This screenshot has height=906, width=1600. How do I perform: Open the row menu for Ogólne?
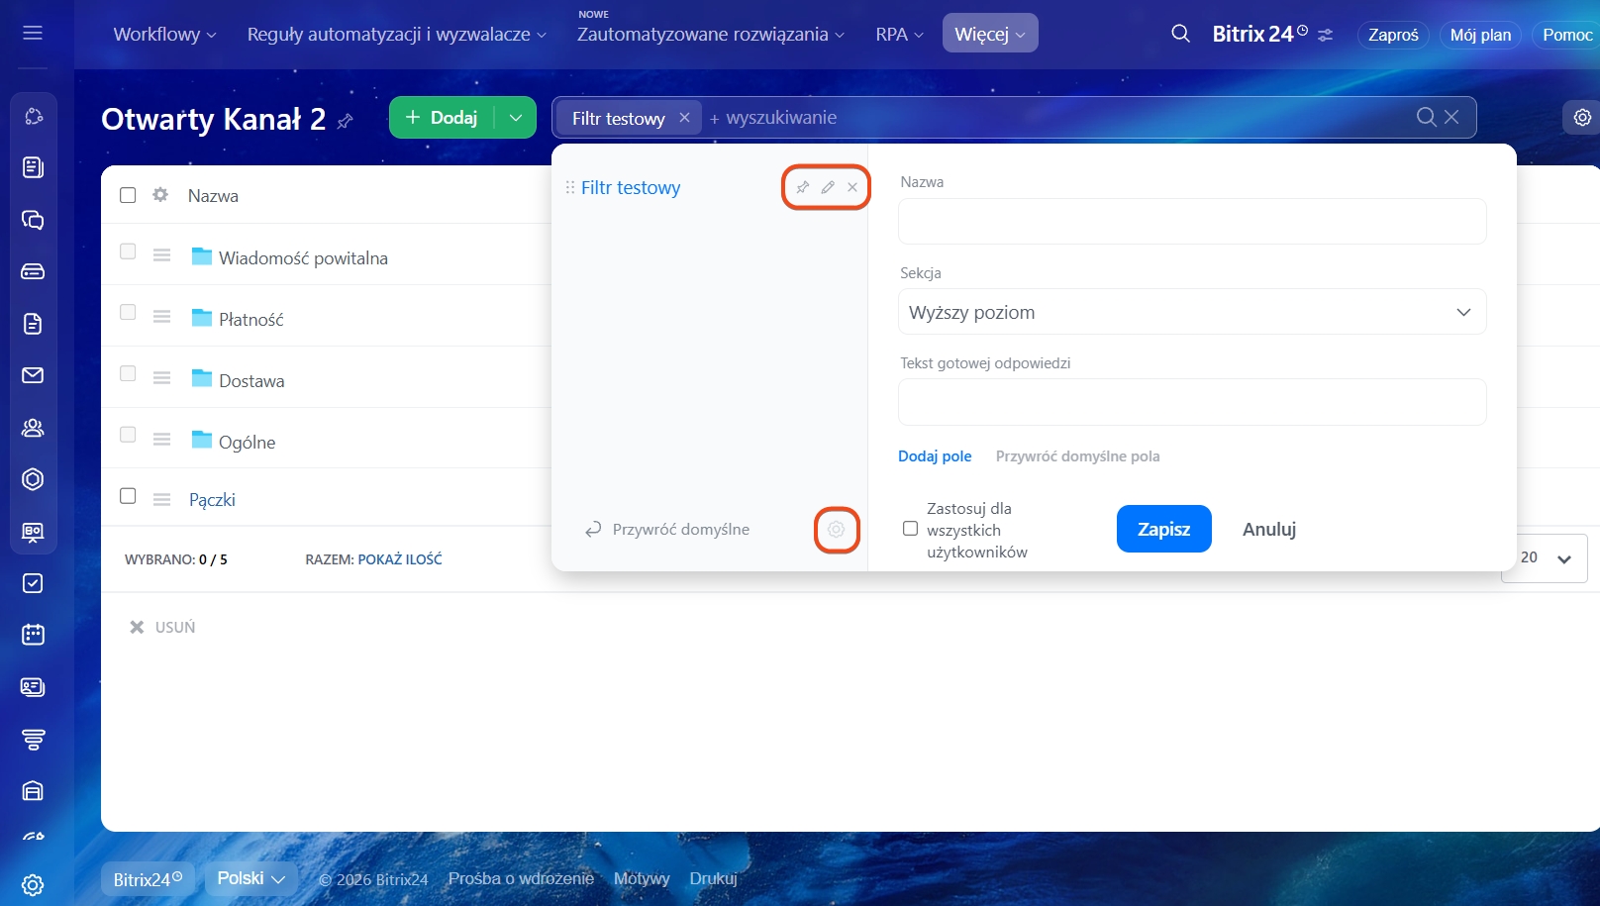coord(162,440)
